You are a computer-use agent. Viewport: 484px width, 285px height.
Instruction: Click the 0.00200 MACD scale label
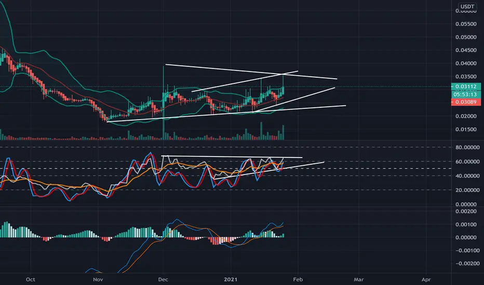(x=466, y=211)
